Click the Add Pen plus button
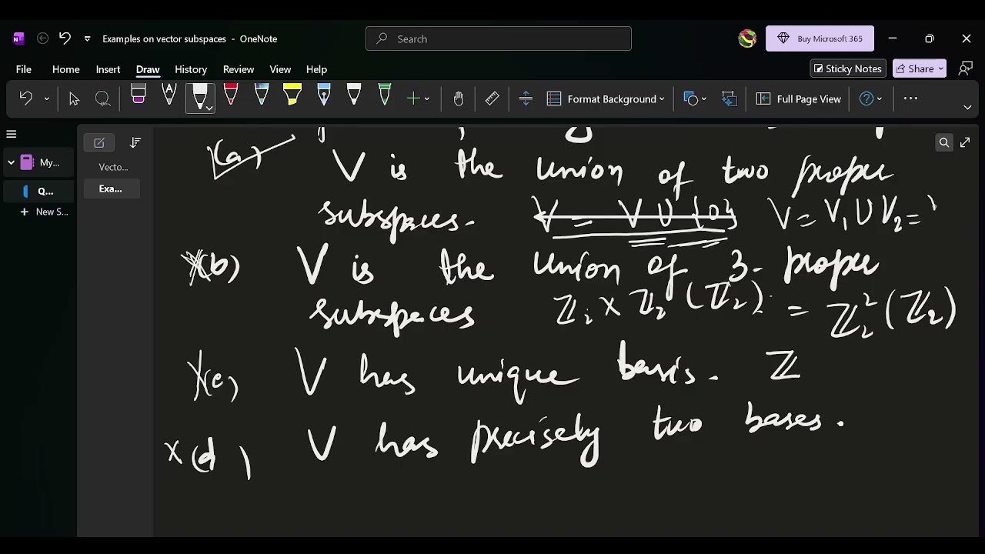 [413, 98]
